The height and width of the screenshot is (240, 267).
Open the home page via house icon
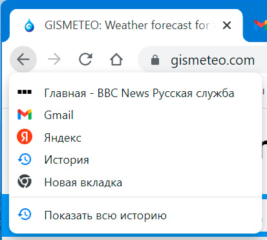(116, 60)
